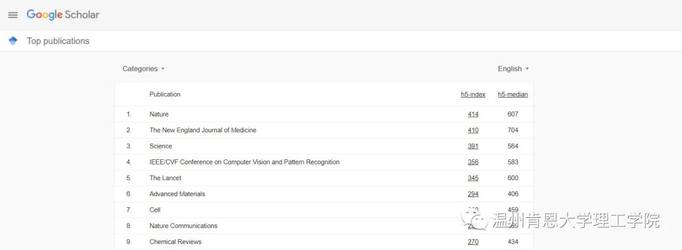Click the Cell publication entry
The height and width of the screenshot is (250, 682).
pos(155,210)
